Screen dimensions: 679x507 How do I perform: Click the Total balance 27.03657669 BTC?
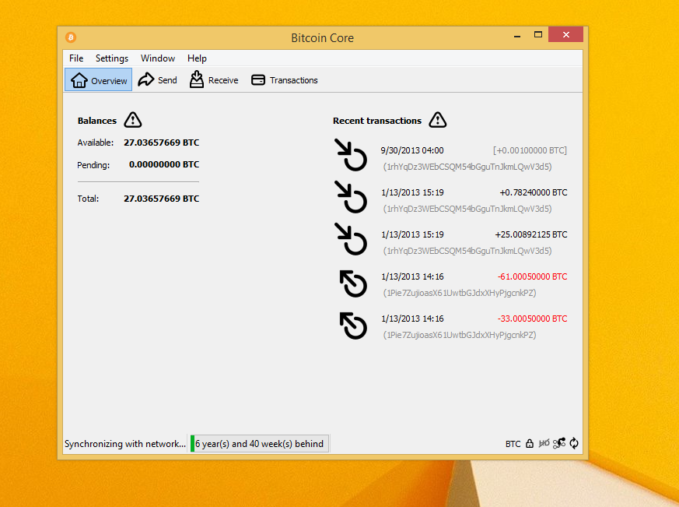click(x=162, y=199)
